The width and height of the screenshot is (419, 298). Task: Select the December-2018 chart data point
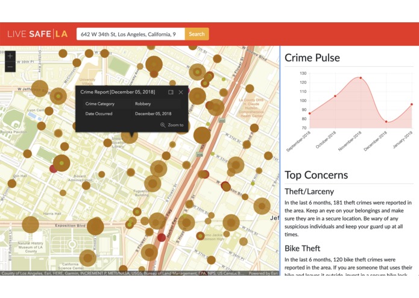pos(386,122)
